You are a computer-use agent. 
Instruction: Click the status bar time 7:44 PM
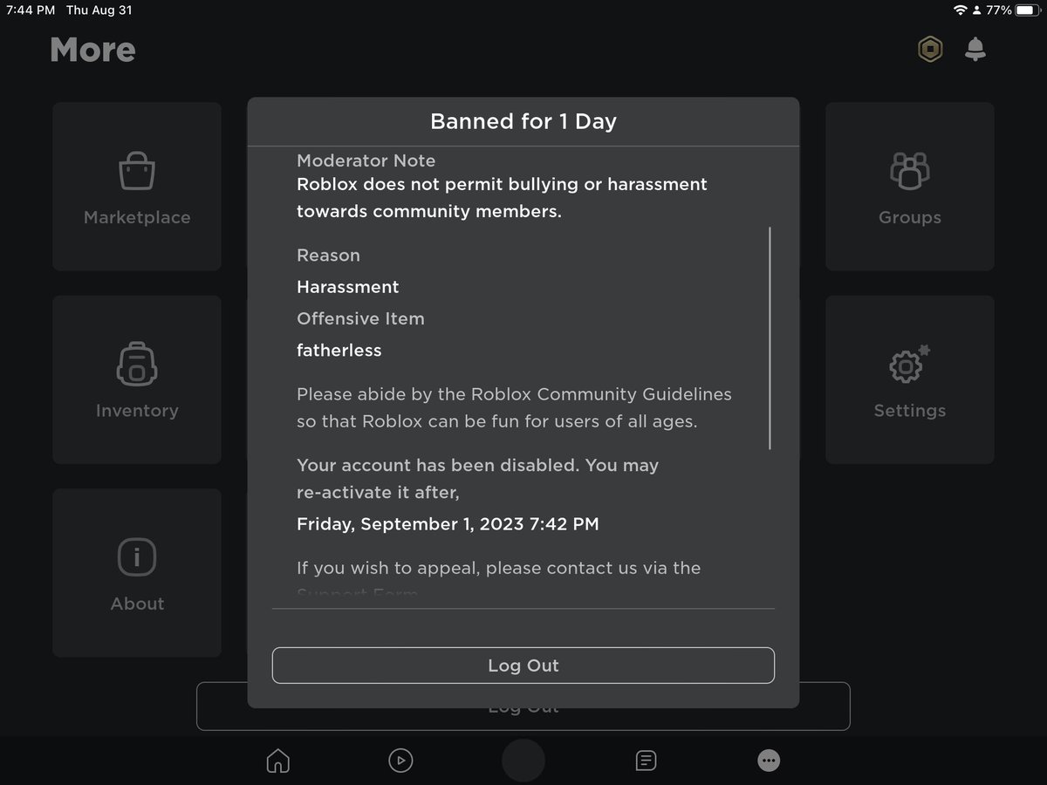coord(31,10)
